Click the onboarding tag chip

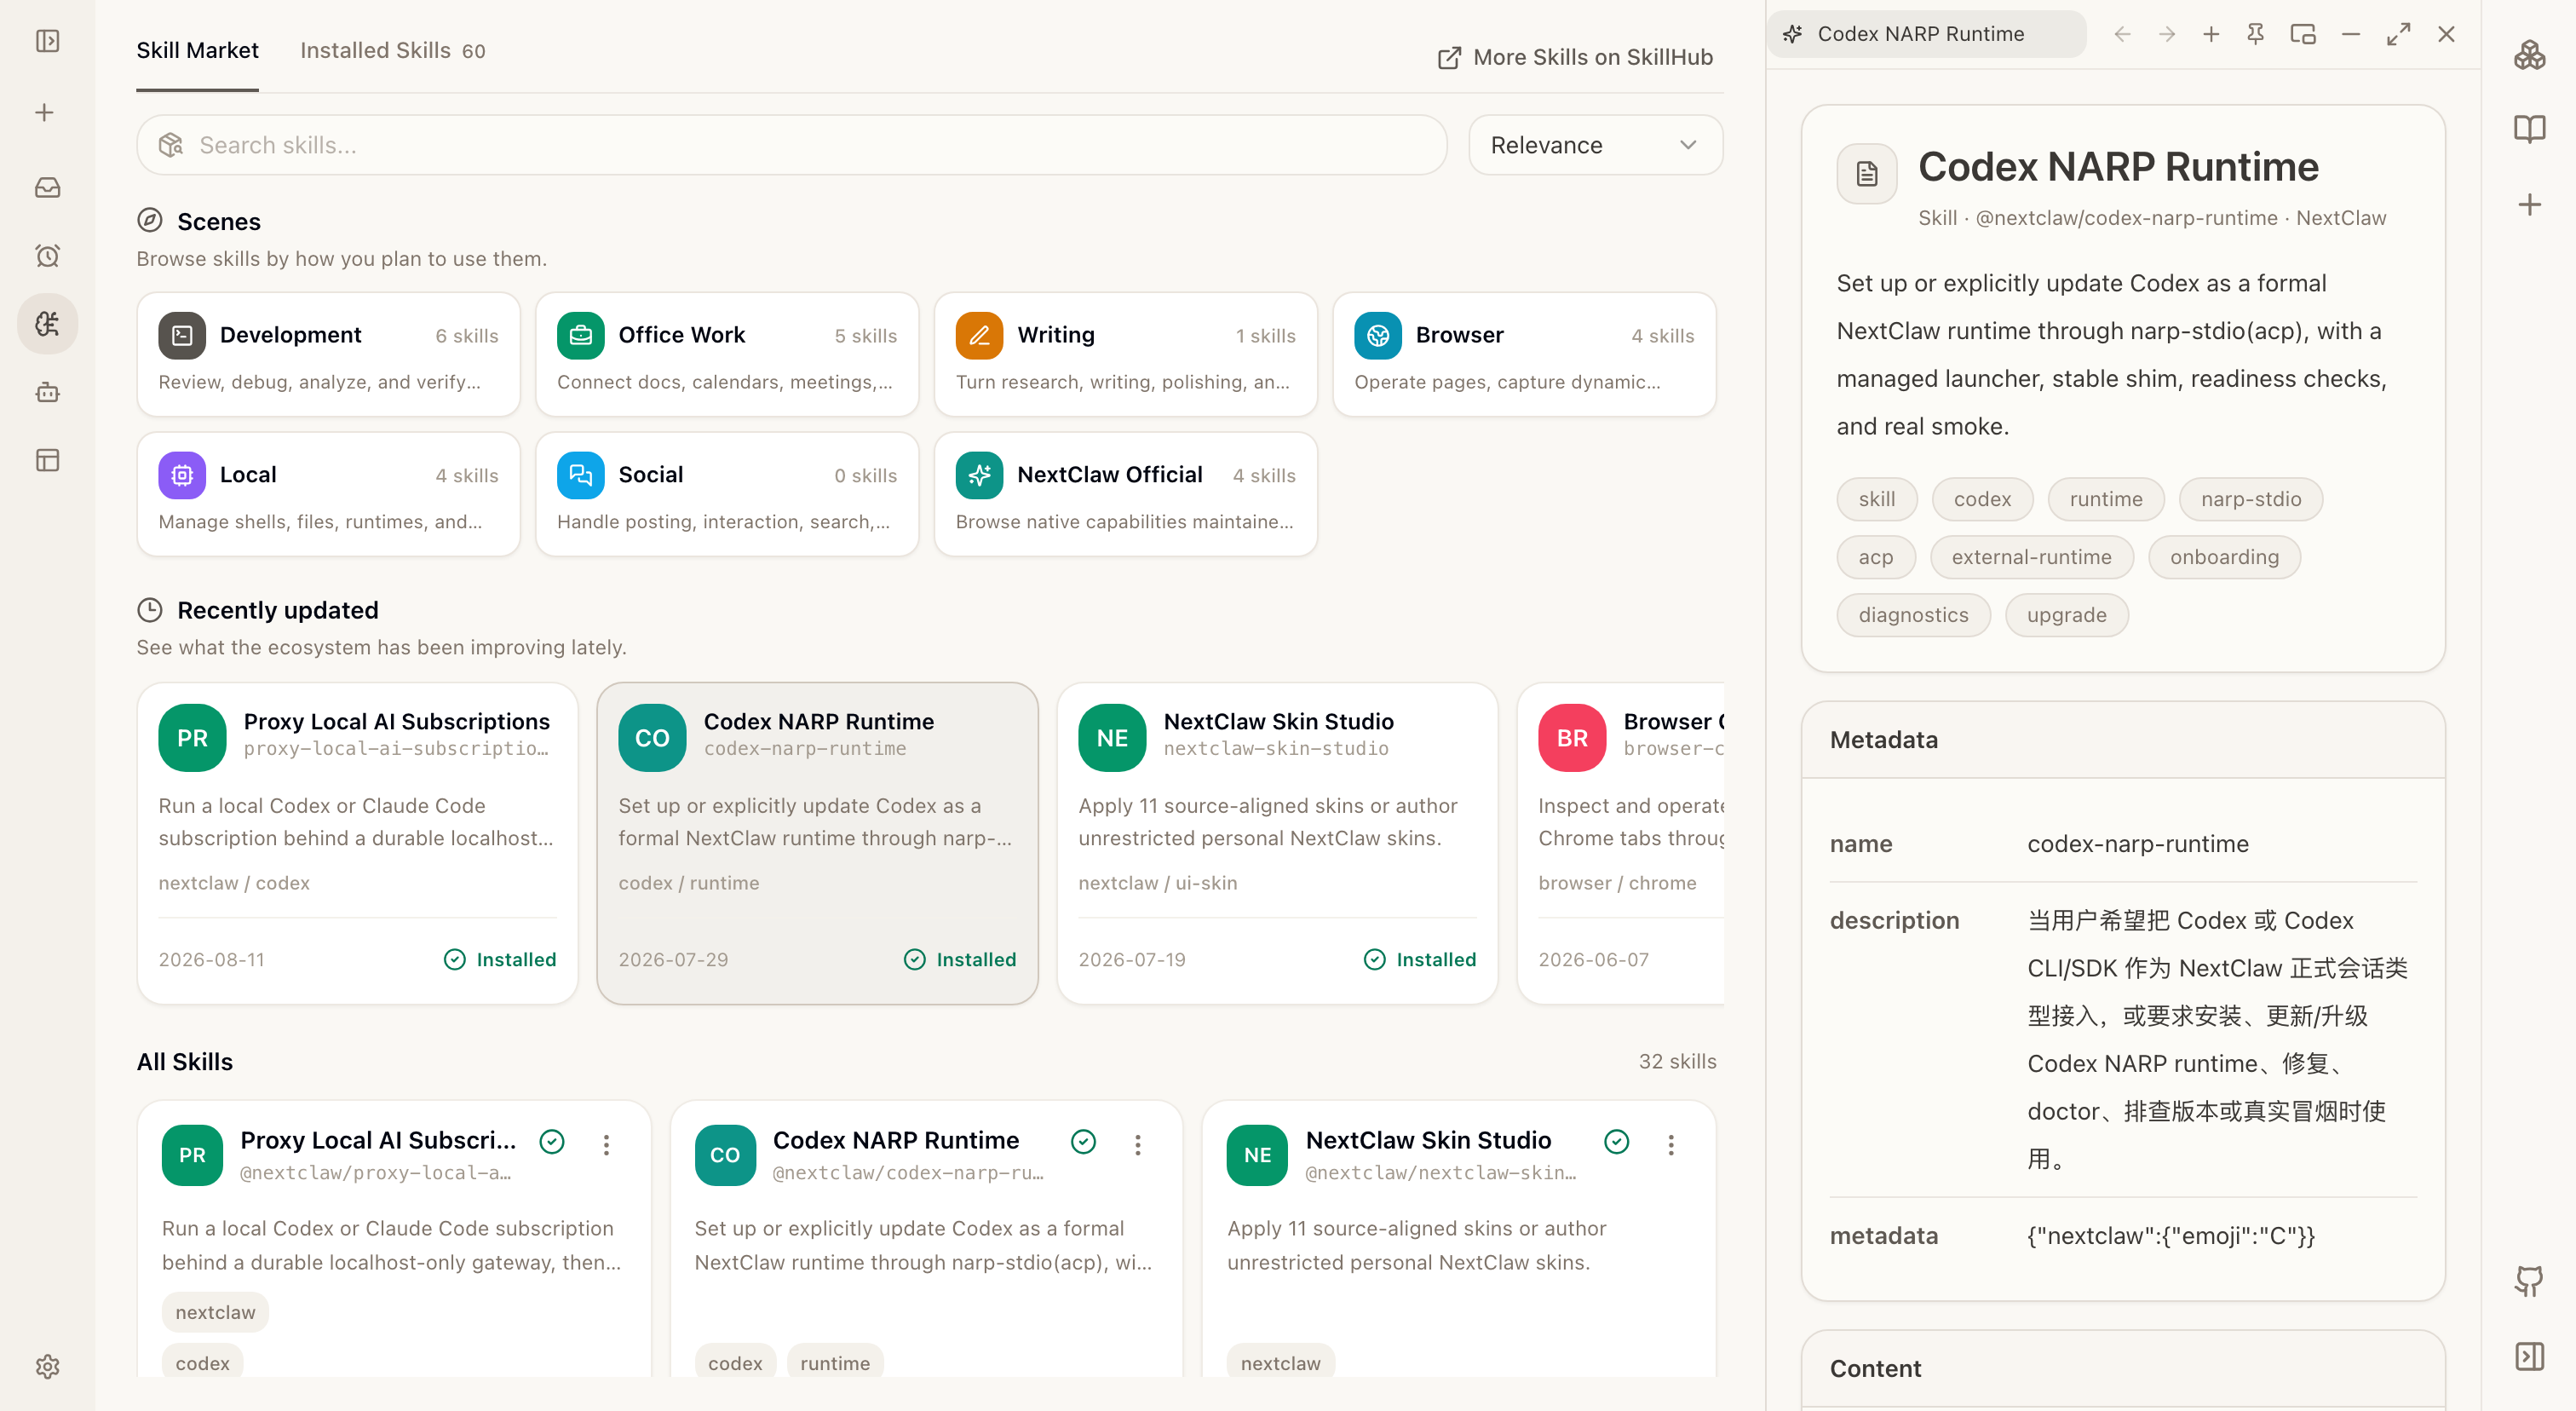2224,557
